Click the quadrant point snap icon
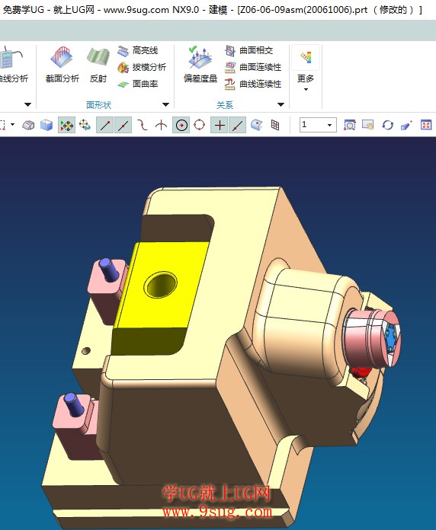436x530 pixels. 200,125
